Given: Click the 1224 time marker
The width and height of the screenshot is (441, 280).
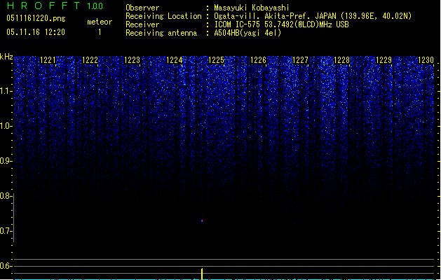Looking at the screenshot, I should 175,59.
